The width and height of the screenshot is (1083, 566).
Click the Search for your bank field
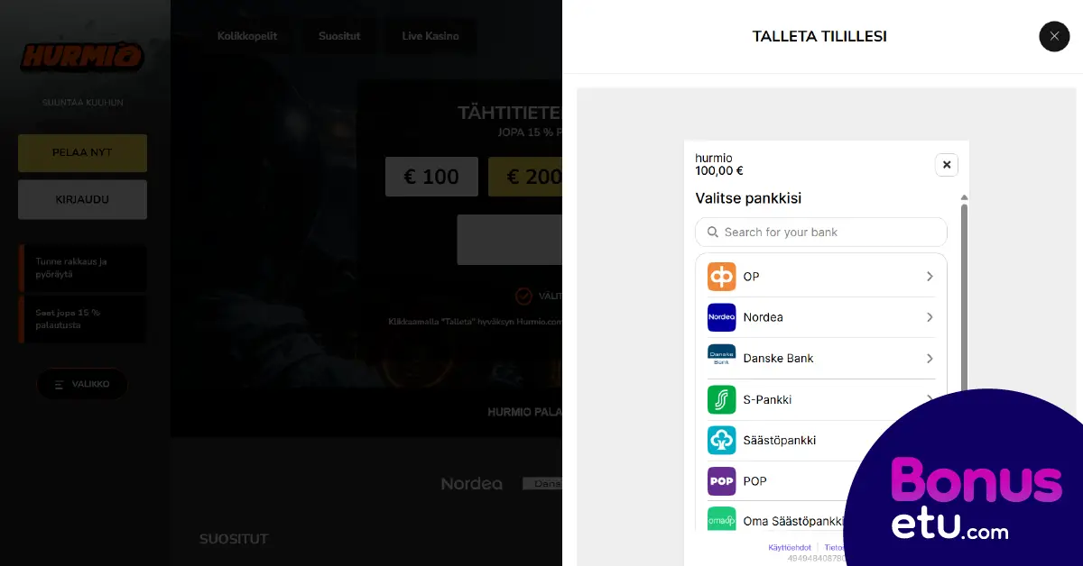click(x=821, y=232)
